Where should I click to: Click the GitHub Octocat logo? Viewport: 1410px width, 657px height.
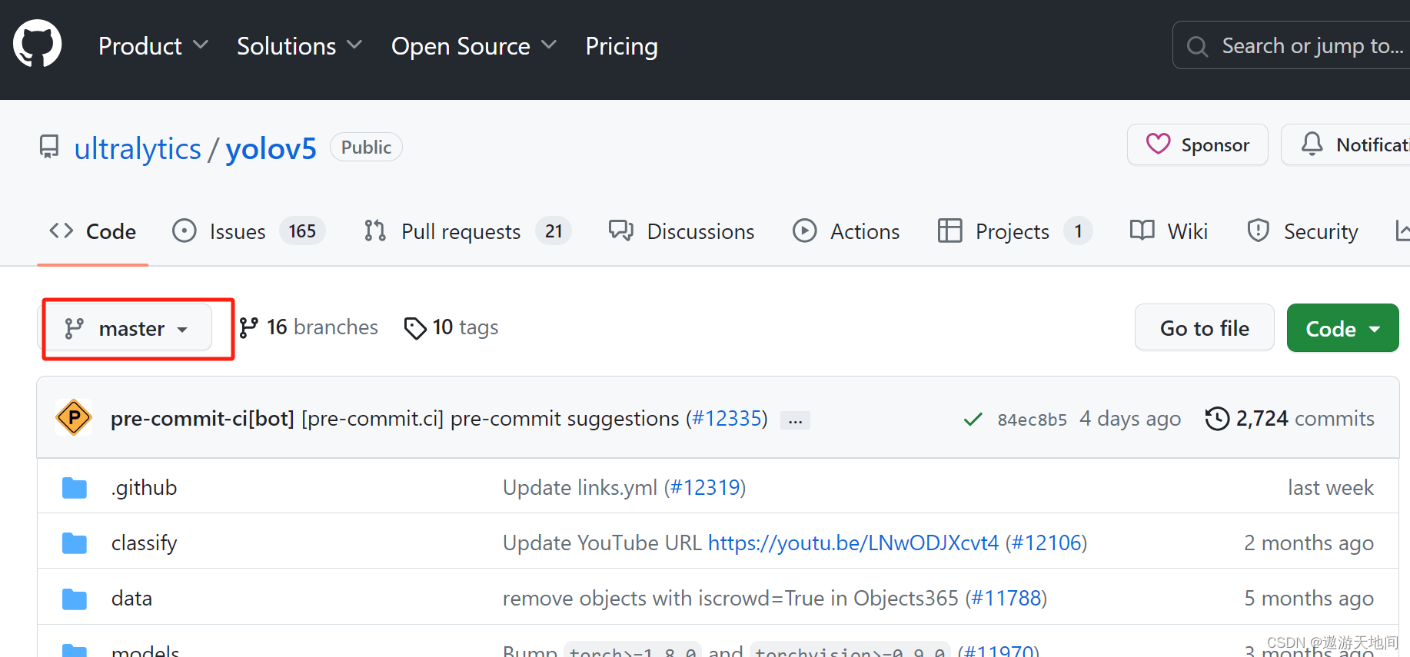point(38,44)
